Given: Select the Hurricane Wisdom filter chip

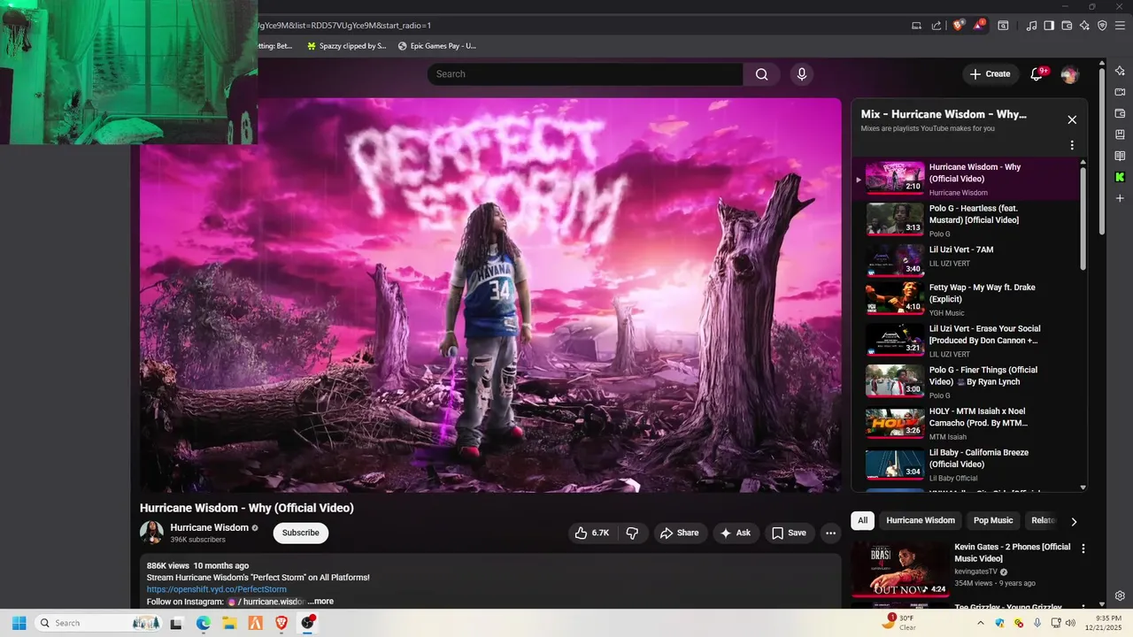Looking at the screenshot, I should (921, 520).
